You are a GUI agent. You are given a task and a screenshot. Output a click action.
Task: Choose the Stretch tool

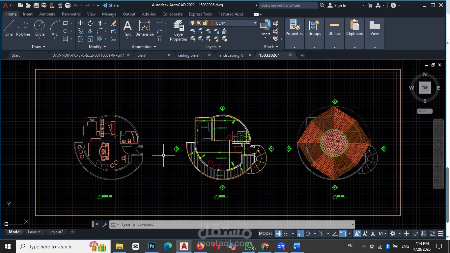pos(81,39)
